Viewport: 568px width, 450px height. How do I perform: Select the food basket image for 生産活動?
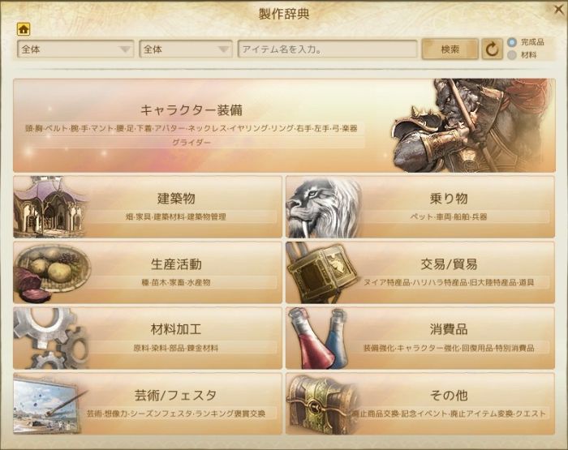pyautogui.click(x=51, y=272)
